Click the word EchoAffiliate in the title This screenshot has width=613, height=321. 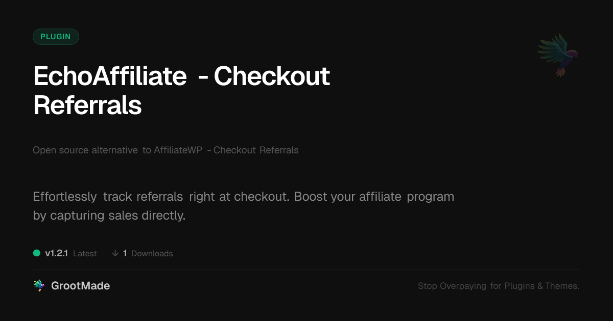[110, 77]
